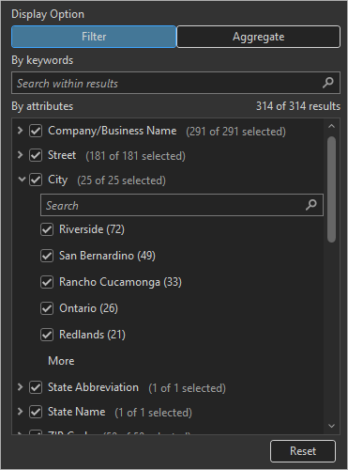348x470 pixels.
Task: Click the '314 of 314 results' text
Action: pyautogui.click(x=298, y=106)
